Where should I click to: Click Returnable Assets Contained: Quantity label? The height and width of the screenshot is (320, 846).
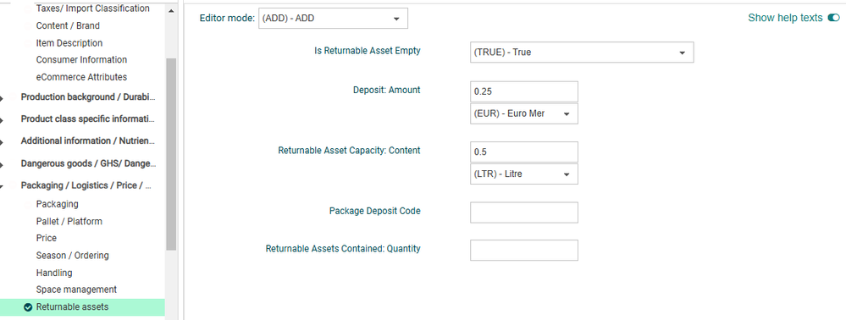coord(343,249)
